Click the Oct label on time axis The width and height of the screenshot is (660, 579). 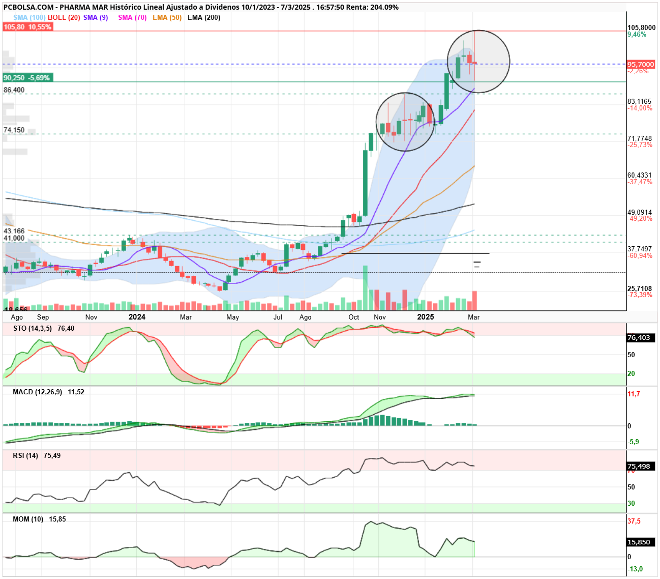coord(354,317)
